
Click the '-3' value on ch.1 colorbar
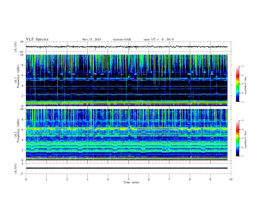pos(242,66)
